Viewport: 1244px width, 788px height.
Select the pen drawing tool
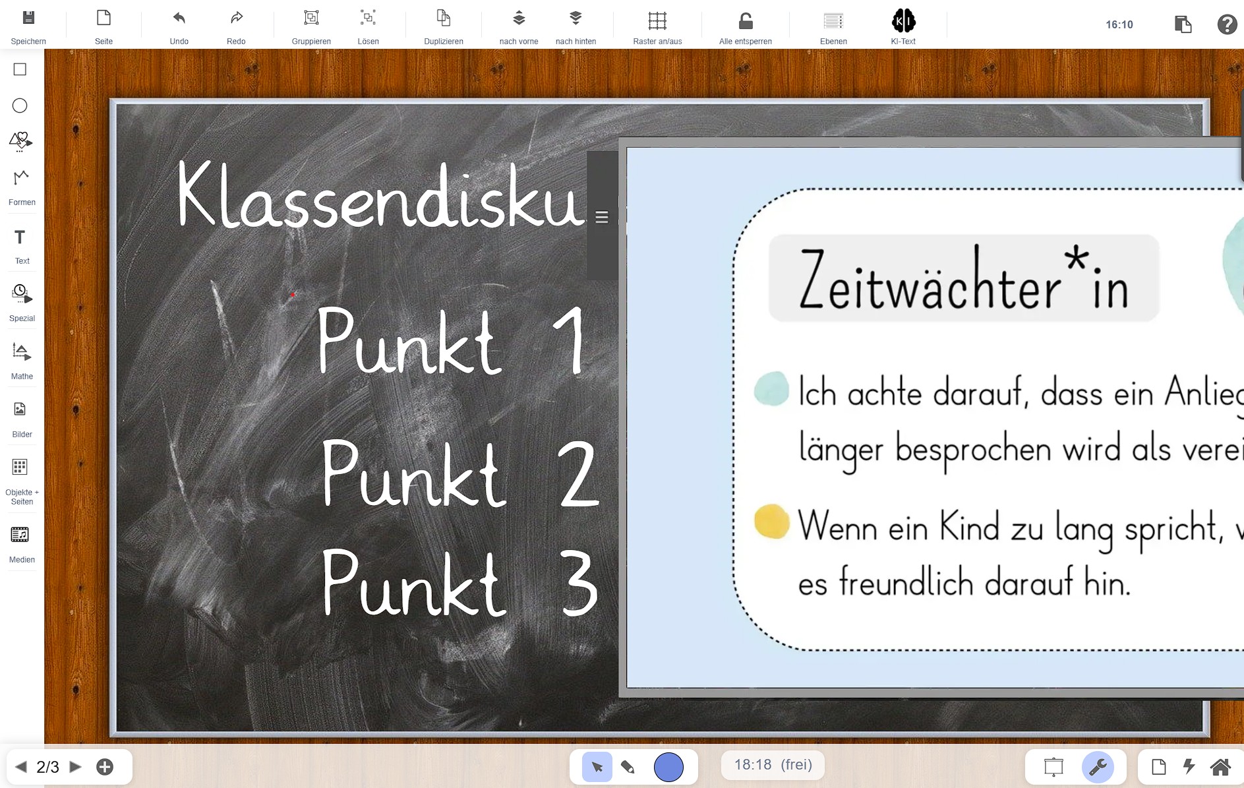point(628,767)
